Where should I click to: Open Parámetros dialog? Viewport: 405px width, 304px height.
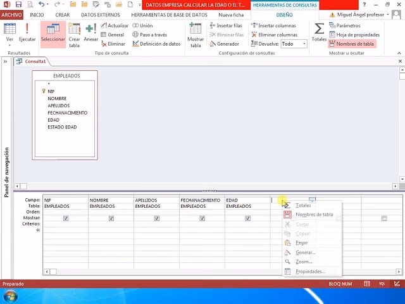click(344, 25)
